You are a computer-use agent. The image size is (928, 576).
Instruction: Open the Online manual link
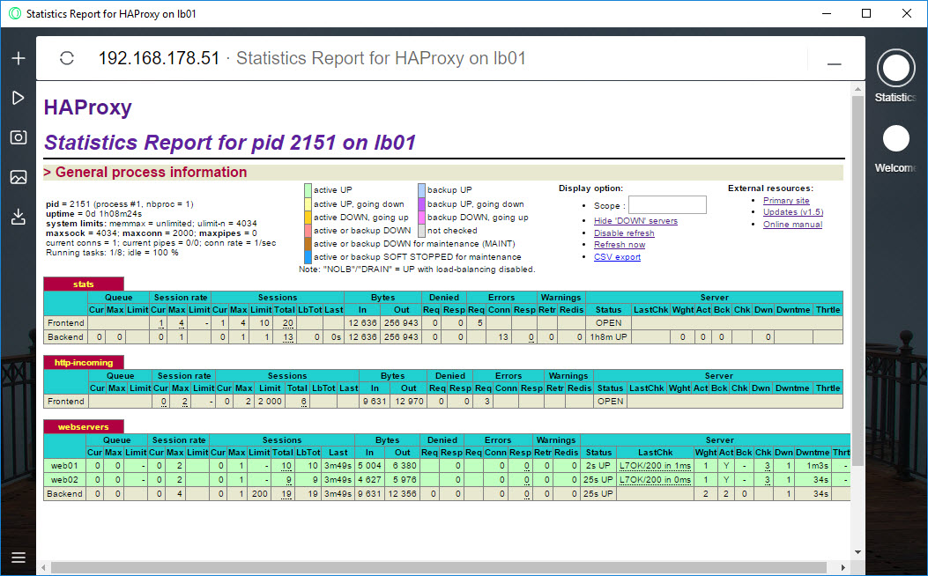click(792, 225)
